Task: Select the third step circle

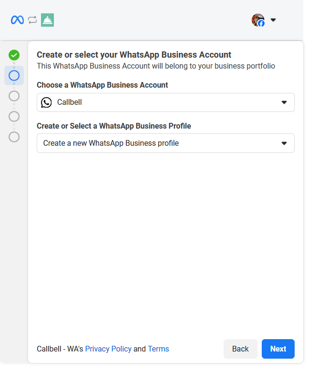Action: tap(14, 96)
